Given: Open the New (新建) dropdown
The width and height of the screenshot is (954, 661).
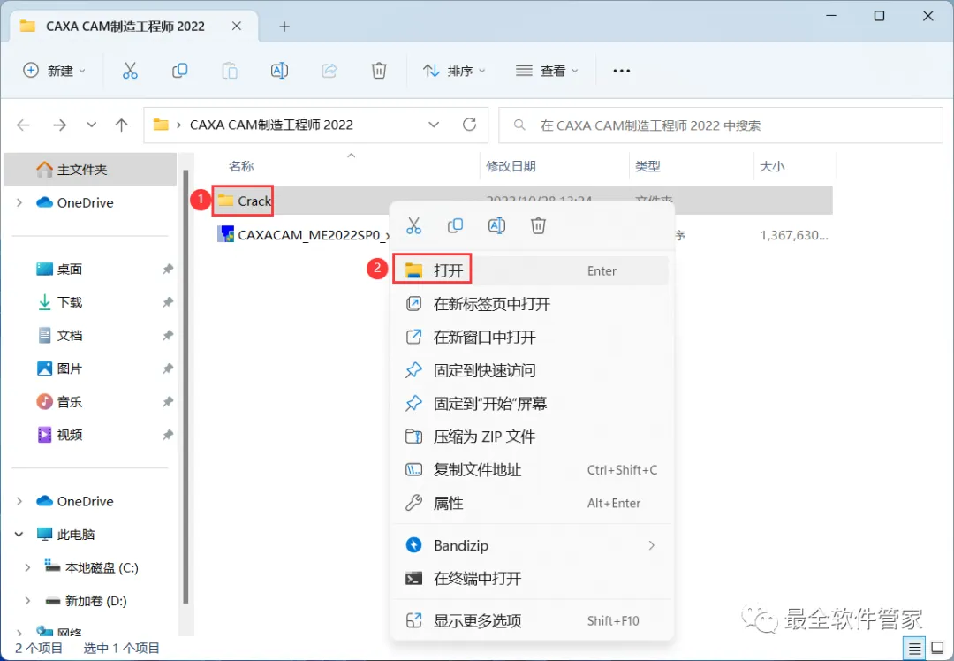Looking at the screenshot, I should (x=54, y=71).
